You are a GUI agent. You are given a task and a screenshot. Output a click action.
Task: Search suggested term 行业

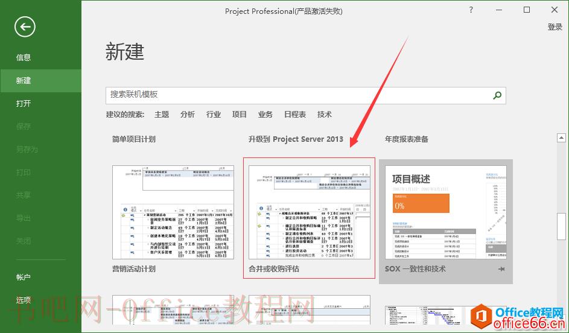pyautogui.click(x=214, y=115)
